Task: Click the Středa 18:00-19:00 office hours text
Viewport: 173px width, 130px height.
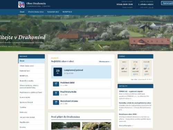Action: pyautogui.click(x=125, y=5)
